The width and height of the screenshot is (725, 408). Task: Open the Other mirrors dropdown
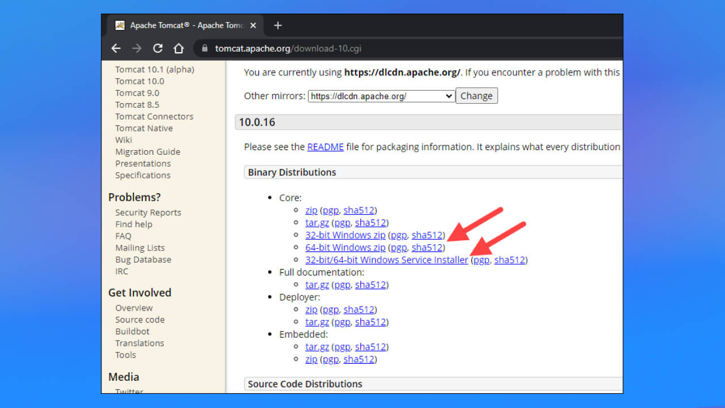381,96
